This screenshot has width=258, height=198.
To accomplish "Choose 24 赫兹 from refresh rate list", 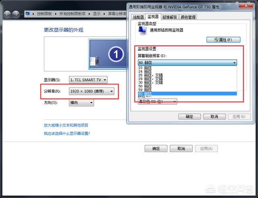I will (x=145, y=72).
